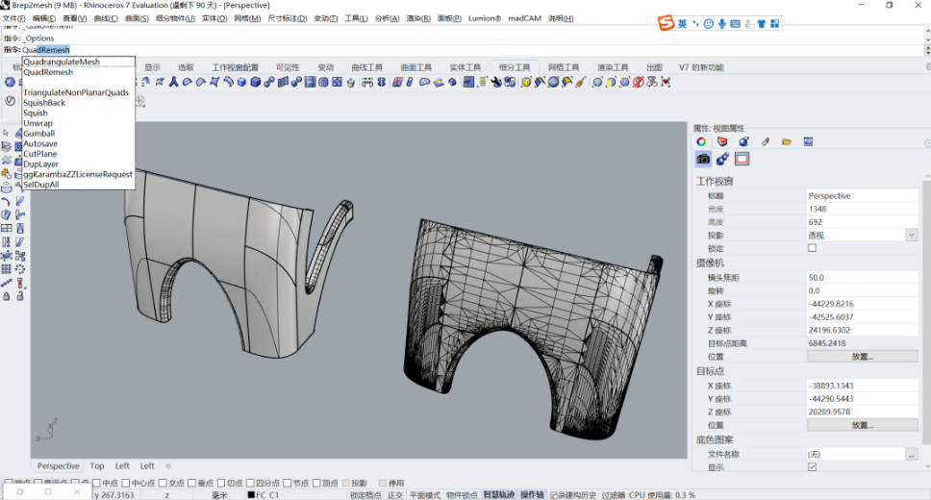
Task: Enable the 四分点 osnap checkbox
Action: [251, 483]
